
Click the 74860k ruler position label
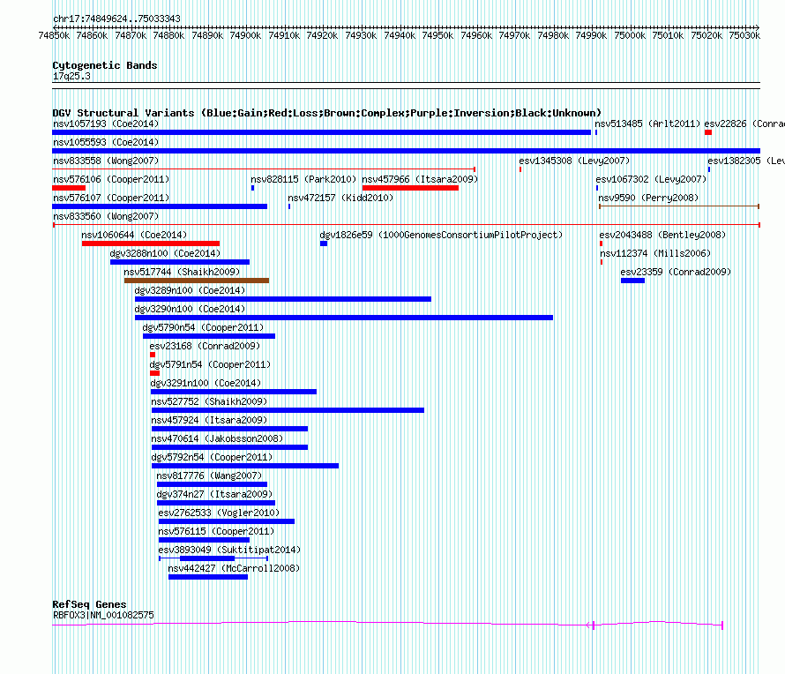[92, 35]
